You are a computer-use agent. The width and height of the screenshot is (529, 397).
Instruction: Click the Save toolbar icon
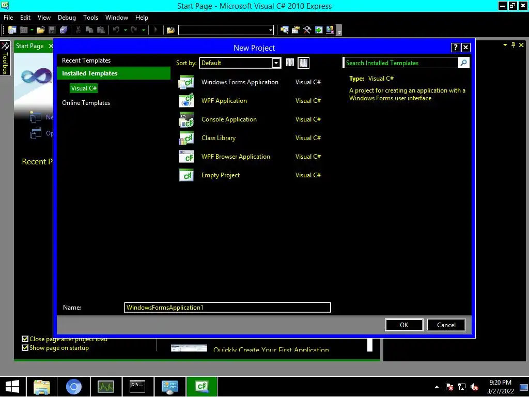[52, 30]
